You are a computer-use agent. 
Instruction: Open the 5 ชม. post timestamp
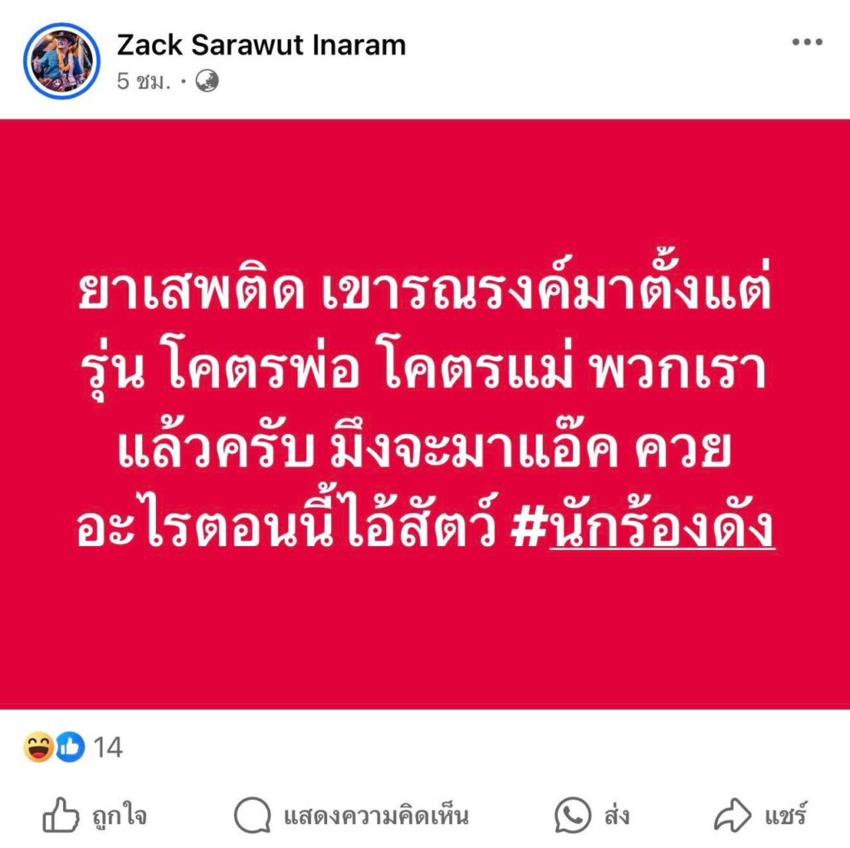pyautogui.click(x=143, y=82)
